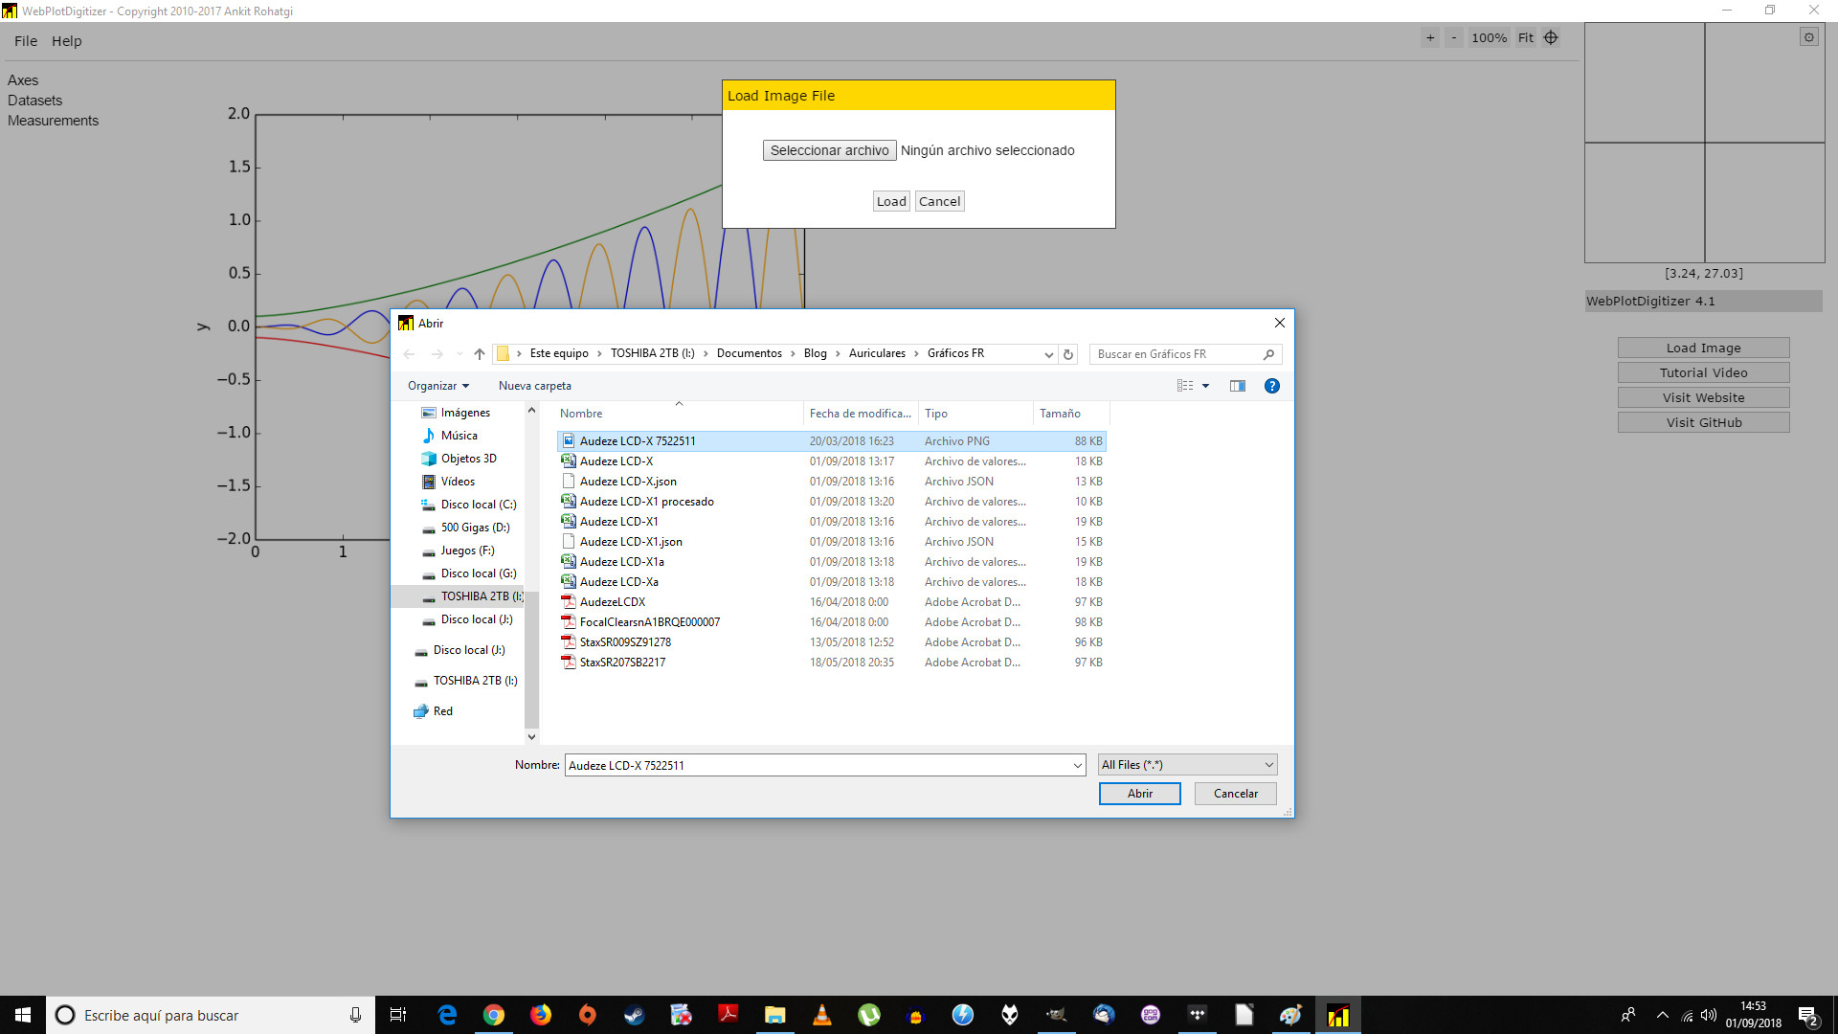1838x1034 pixels.
Task: Click the refresh icon beside address bar
Action: (x=1068, y=354)
